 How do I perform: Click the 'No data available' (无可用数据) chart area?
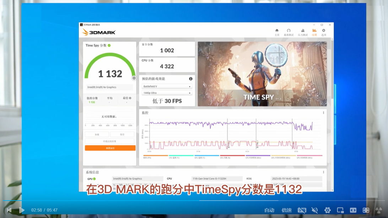pos(109,116)
